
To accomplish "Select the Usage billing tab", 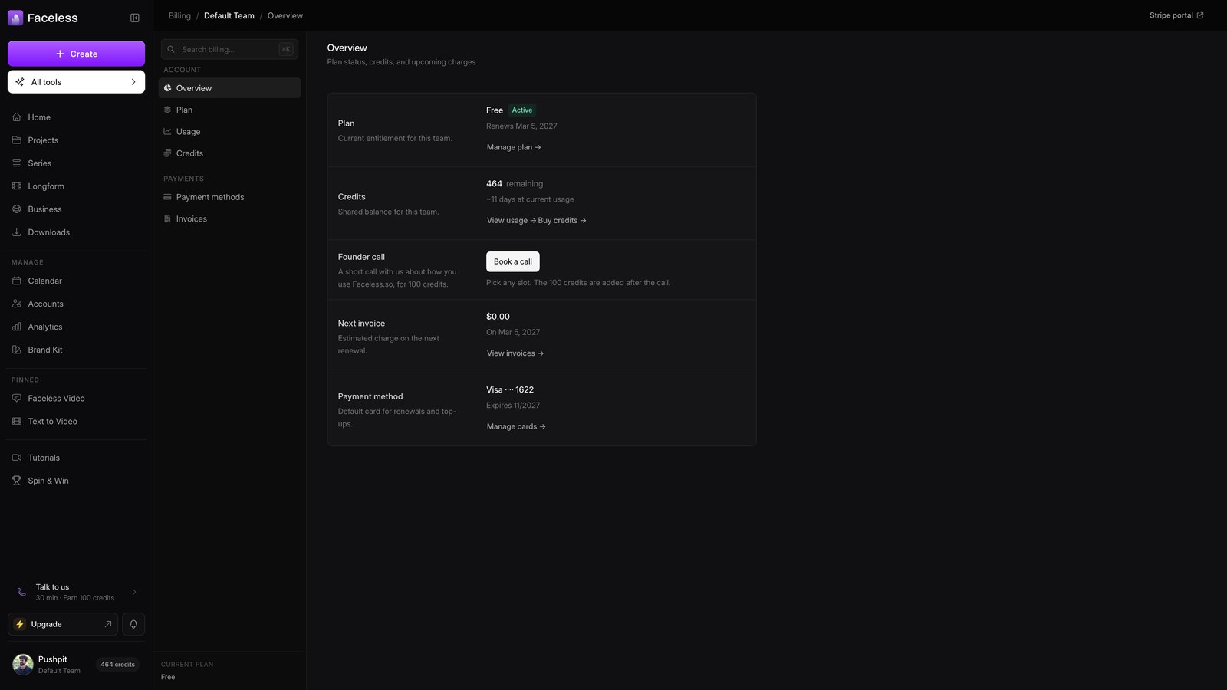I will [229, 132].
